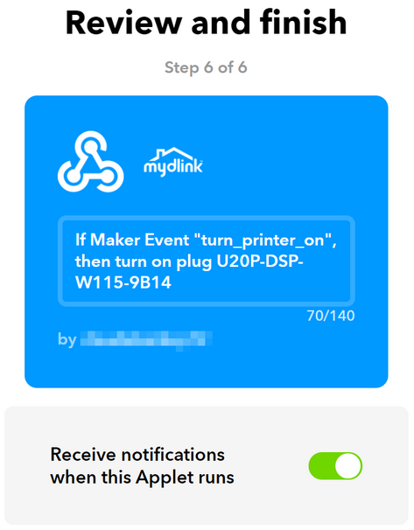414x530 pixels.
Task: Click the "Step 6 of 6" indicator
Action: click(206, 67)
